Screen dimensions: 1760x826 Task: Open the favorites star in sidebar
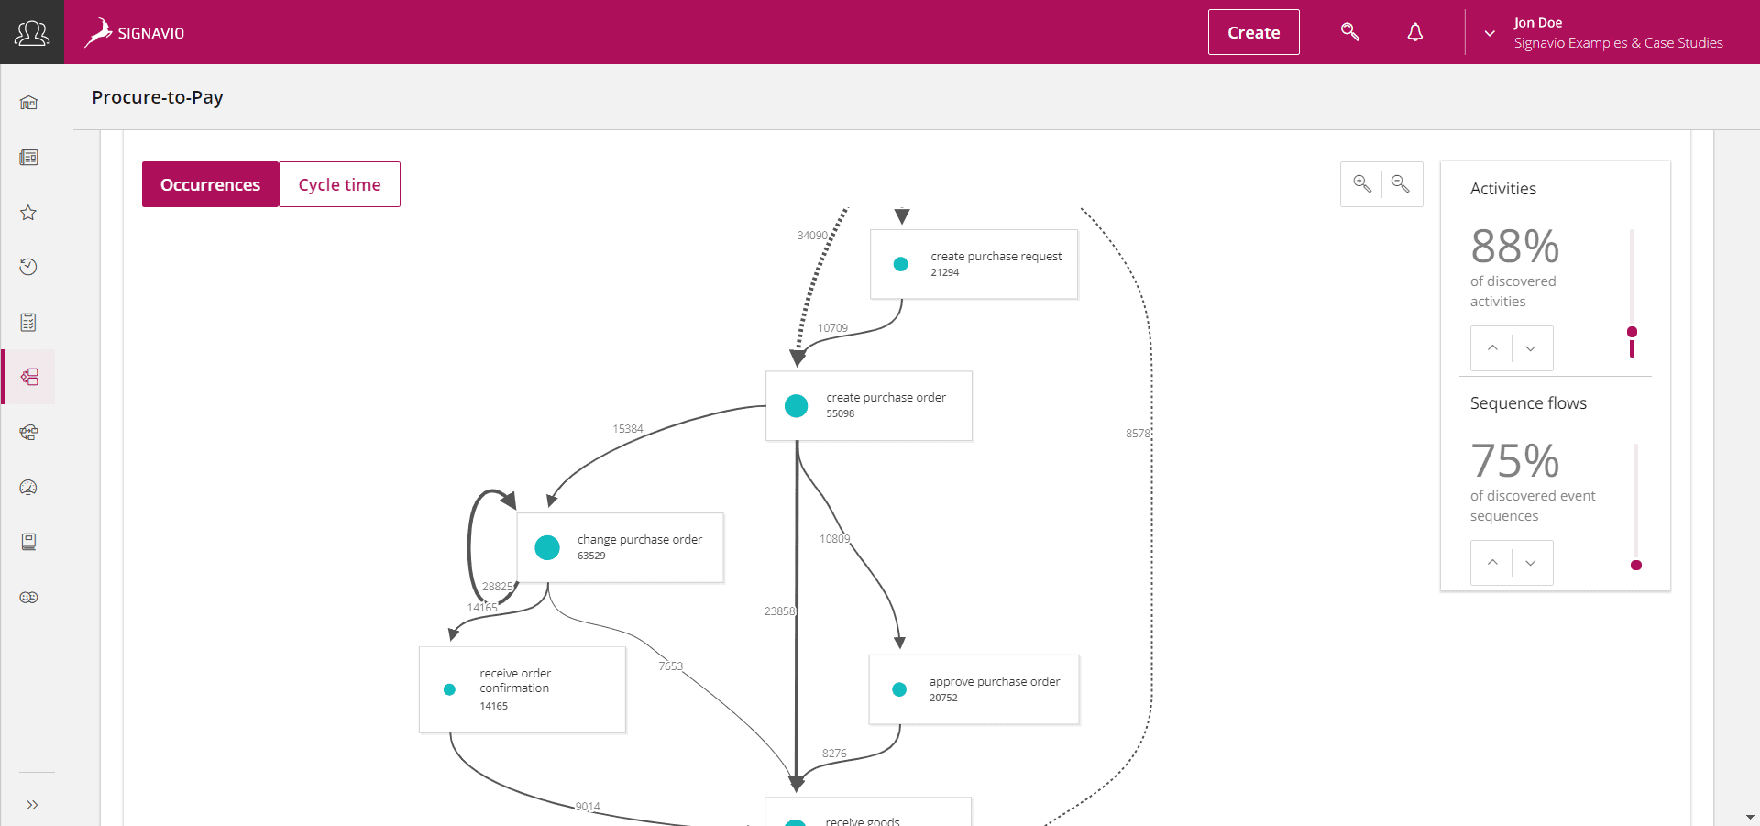28,213
